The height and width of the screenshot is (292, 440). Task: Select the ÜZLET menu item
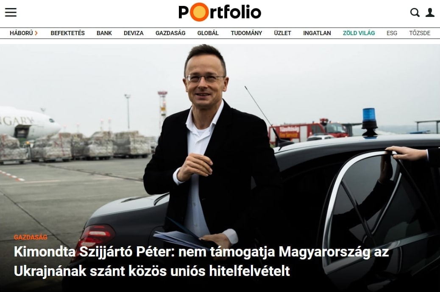[282, 33]
